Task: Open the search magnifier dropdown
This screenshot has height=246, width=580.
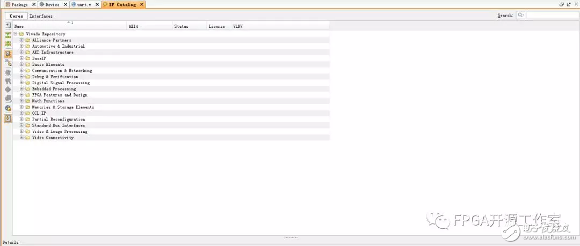Action: tap(521, 15)
